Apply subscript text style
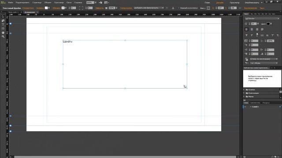This screenshot has width=282, height=158. pos(278,35)
